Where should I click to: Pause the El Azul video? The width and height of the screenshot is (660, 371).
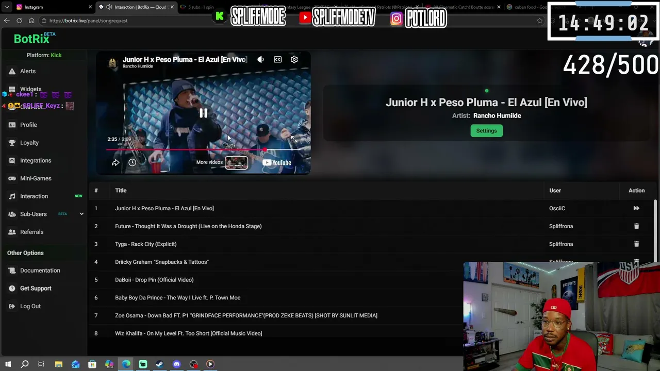coord(203,113)
